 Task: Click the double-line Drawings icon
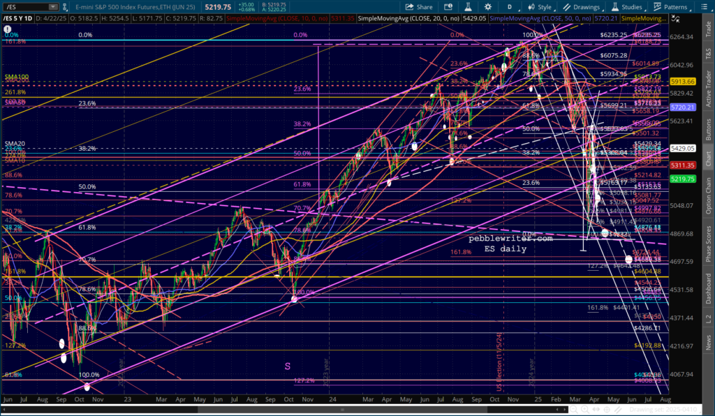tap(567, 7)
